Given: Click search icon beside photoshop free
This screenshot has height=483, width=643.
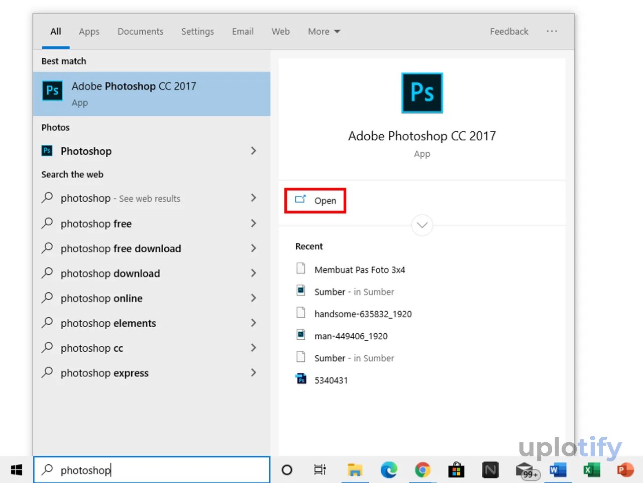Looking at the screenshot, I should [x=47, y=222].
